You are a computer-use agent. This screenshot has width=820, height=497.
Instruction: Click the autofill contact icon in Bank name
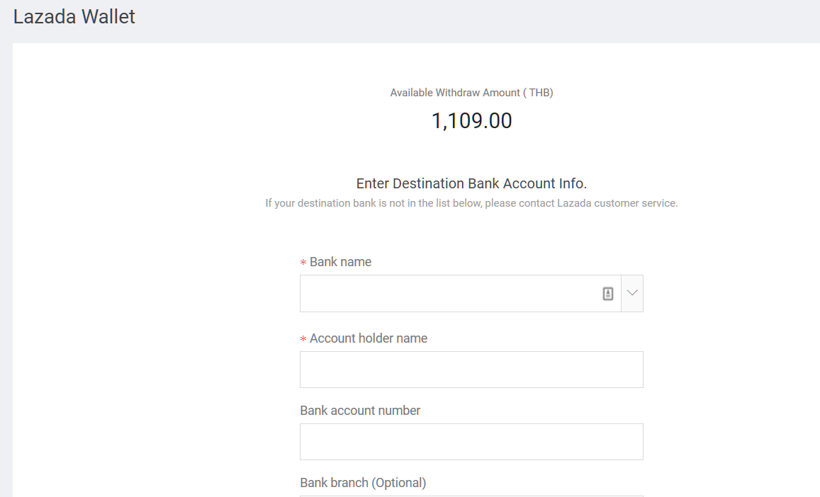tap(607, 294)
